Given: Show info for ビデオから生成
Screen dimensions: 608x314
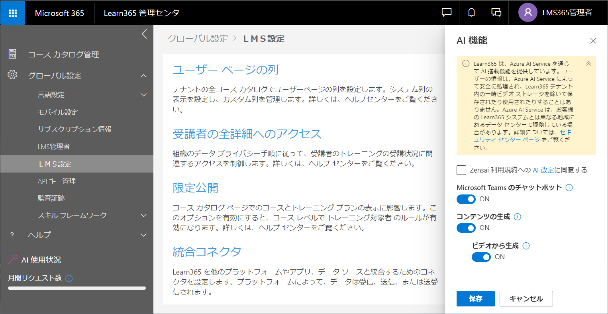Looking at the screenshot, I should click(x=526, y=246).
